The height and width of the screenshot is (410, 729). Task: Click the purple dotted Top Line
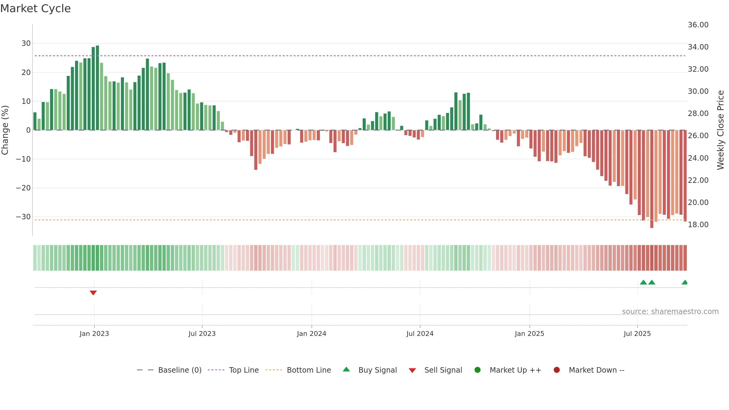[x=360, y=56]
